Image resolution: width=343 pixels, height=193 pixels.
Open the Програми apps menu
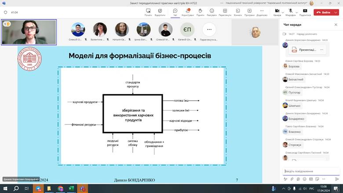249,12
